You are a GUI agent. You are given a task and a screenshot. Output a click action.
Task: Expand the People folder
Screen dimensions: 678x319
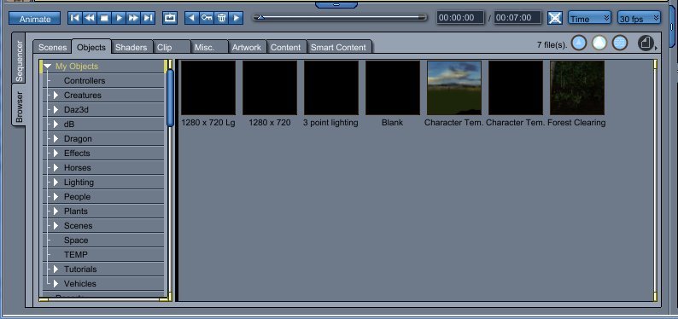point(56,196)
